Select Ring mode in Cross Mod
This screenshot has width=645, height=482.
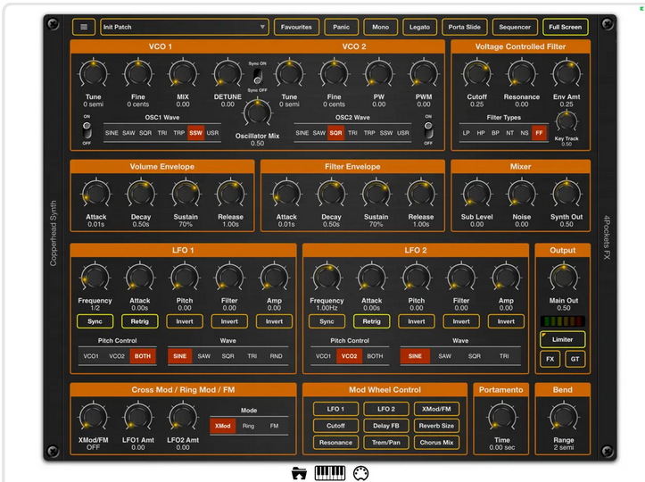[x=249, y=427]
